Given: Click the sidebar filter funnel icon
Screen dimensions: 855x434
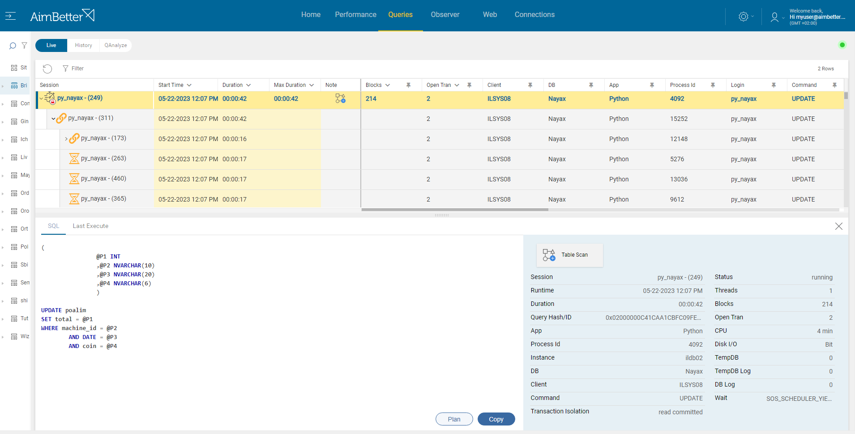Looking at the screenshot, I should click(x=25, y=46).
